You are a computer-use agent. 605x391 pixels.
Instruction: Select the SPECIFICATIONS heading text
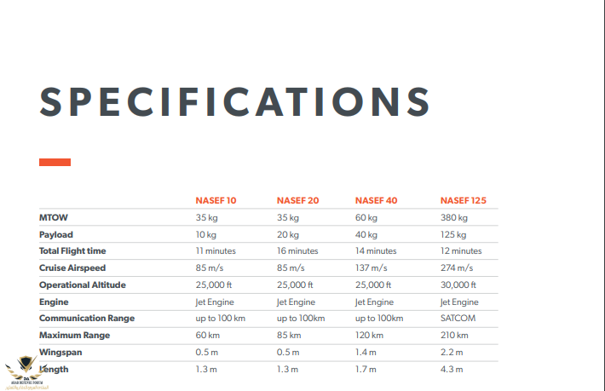click(234, 102)
